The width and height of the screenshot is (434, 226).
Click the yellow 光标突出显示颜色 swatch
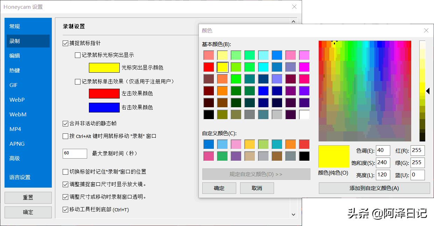pyautogui.click(x=104, y=67)
